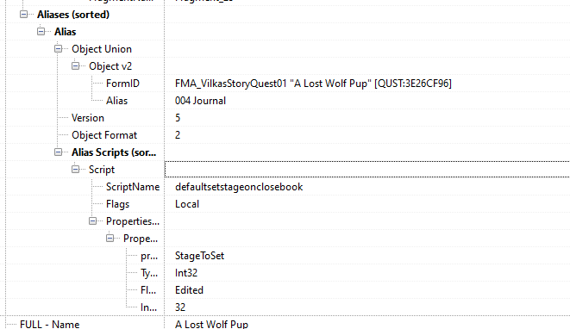Collapse the Prope... node
Image resolution: width=570 pixels, height=329 pixels.
[110, 239]
